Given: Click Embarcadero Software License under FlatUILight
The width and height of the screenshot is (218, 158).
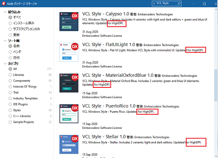Looking at the screenshot, I should pos(102,67).
